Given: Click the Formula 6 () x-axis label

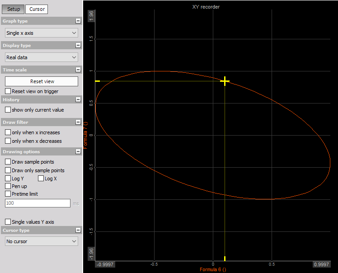Looking at the screenshot, I should [x=213, y=269].
